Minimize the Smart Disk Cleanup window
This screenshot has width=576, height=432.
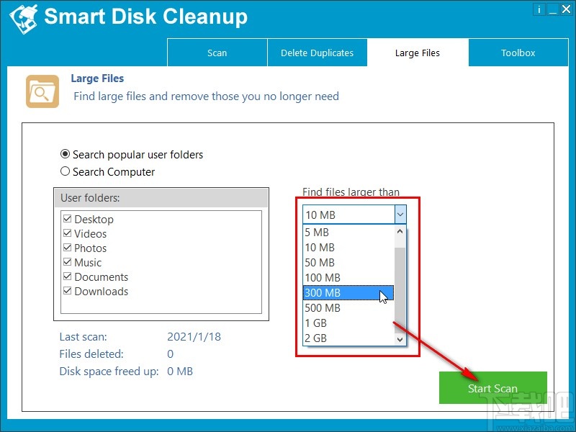click(552, 9)
